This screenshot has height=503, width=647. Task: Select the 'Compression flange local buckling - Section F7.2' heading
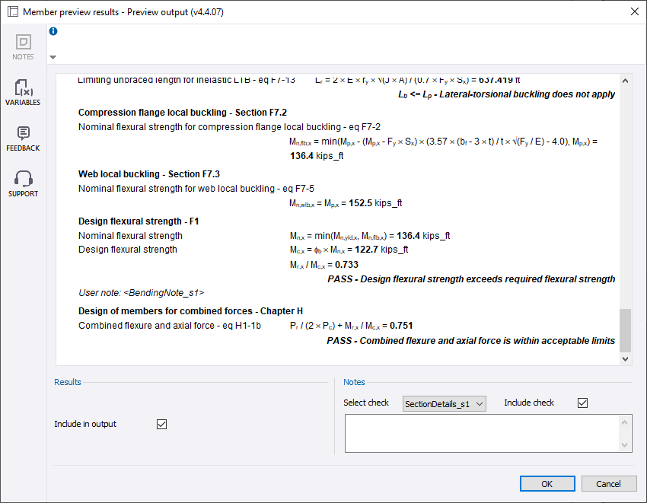pos(183,113)
